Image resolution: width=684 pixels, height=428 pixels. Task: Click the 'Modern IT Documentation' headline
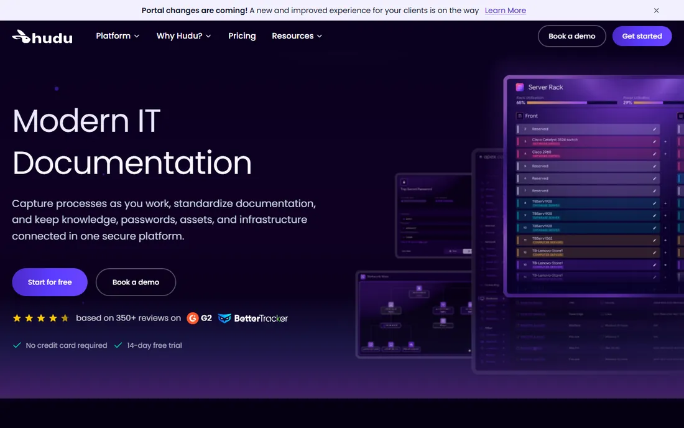point(132,142)
